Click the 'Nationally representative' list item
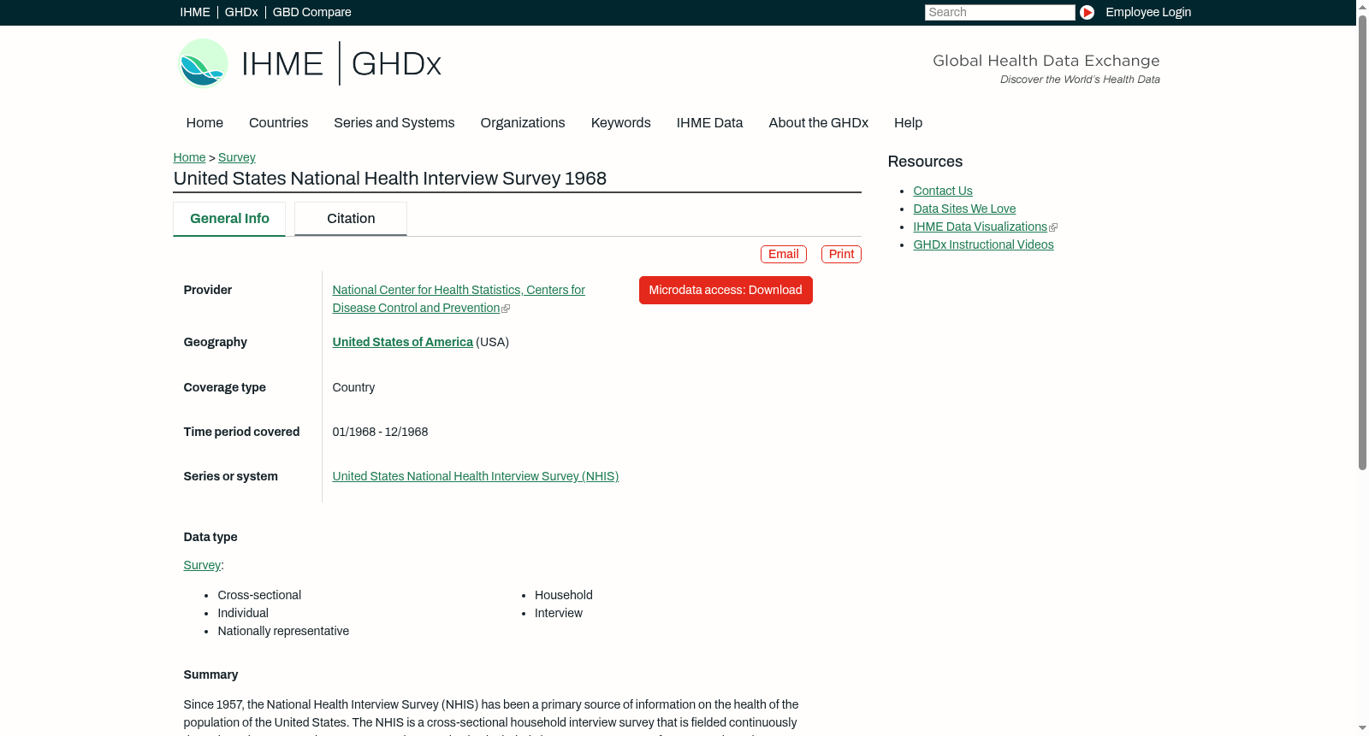Screen dimensions: 1369x736 pyautogui.click(x=283, y=631)
